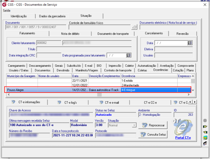Select the 2-Manifestado occurrence row
Viewport: 210px width, 159px height.
click(x=99, y=85)
